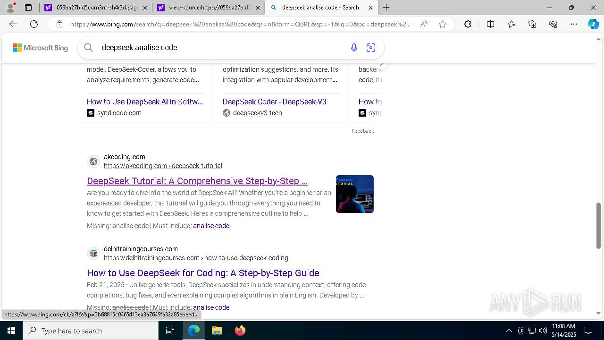Open Browser essentials icon

coord(553,24)
